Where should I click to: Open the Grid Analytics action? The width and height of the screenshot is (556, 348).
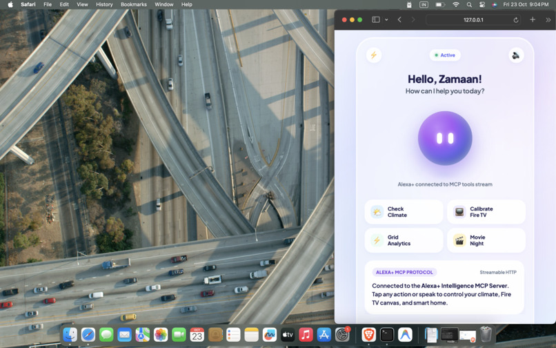404,240
